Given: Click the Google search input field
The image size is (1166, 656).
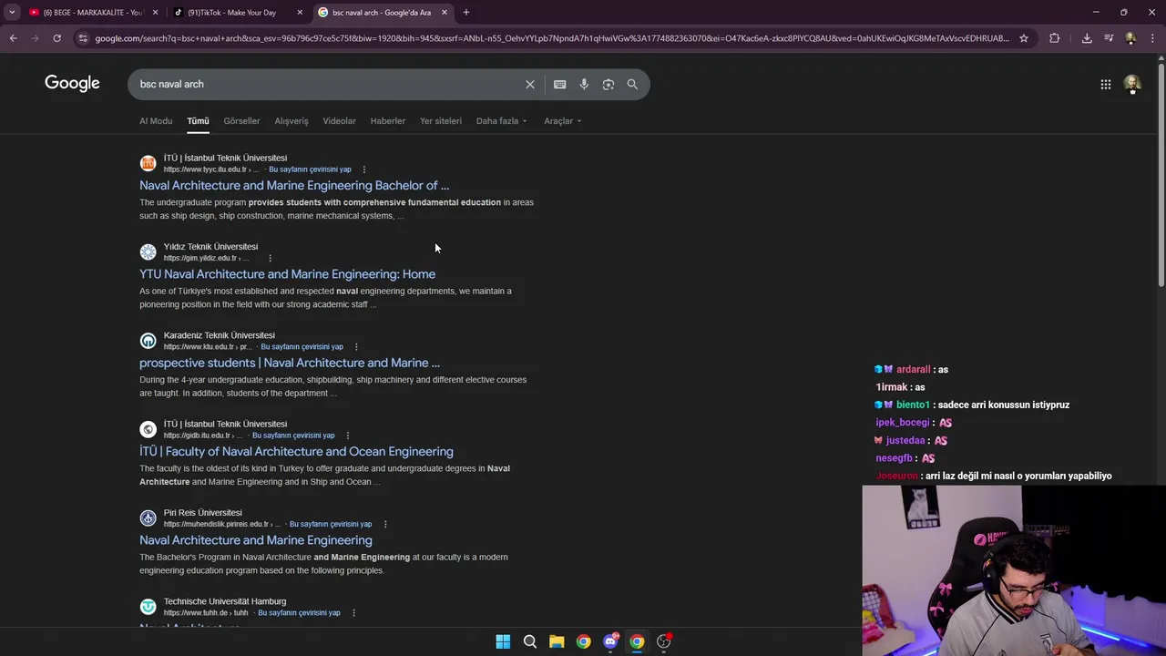Looking at the screenshot, I should coord(328,84).
